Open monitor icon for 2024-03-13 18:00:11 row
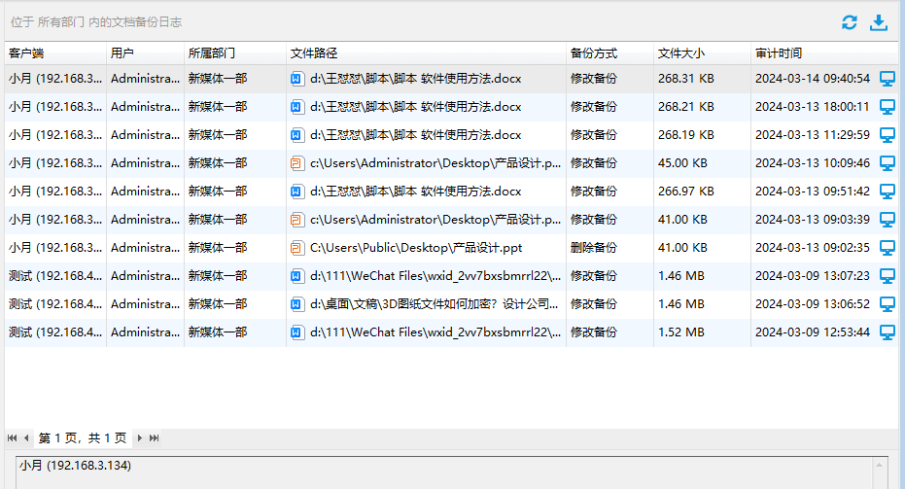The height and width of the screenshot is (489, 905). (888, 107)
